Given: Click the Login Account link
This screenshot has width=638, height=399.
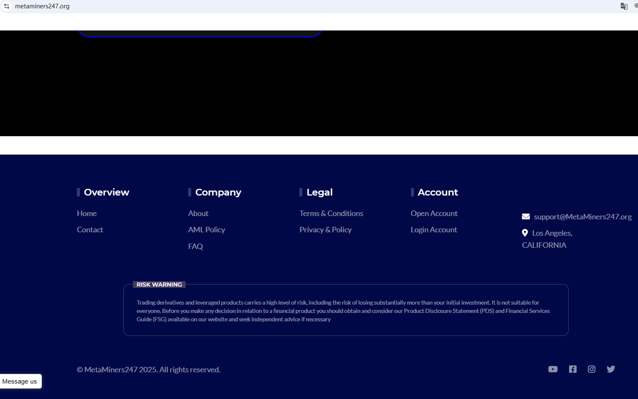Looking at the screenshot, I should (434, 230).
